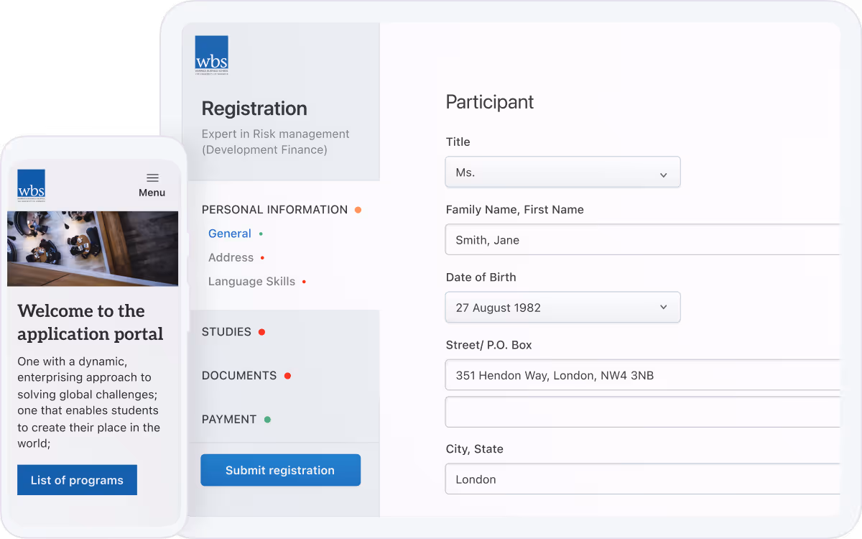Click the red dot next to Language Skills
The image size is (862, 539).
305,281
